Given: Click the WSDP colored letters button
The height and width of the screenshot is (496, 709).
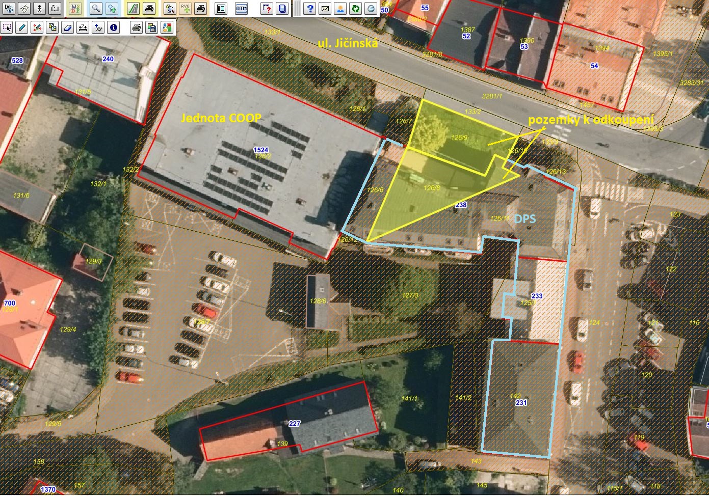Looking at the screenshot, I should click(x=75, y=9).
